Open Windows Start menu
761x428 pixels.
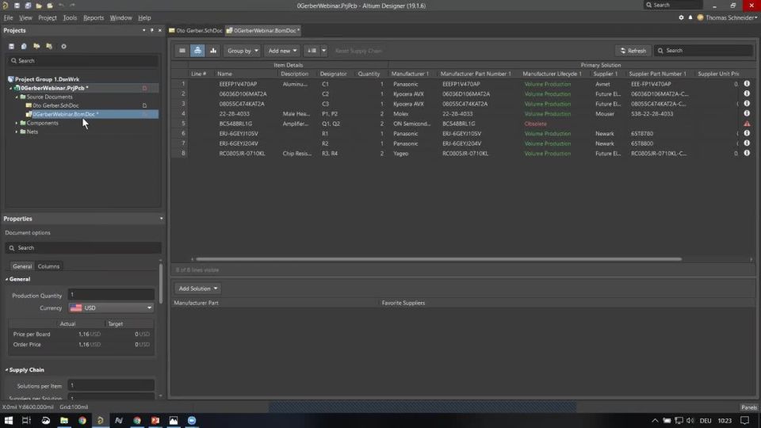pyautogui.click(x=8, y=420)
